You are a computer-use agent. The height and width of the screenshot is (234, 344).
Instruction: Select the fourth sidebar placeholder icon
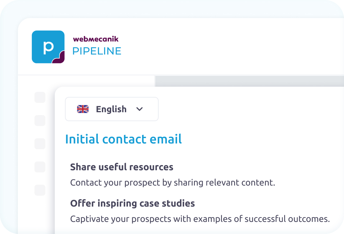point(40,167)
